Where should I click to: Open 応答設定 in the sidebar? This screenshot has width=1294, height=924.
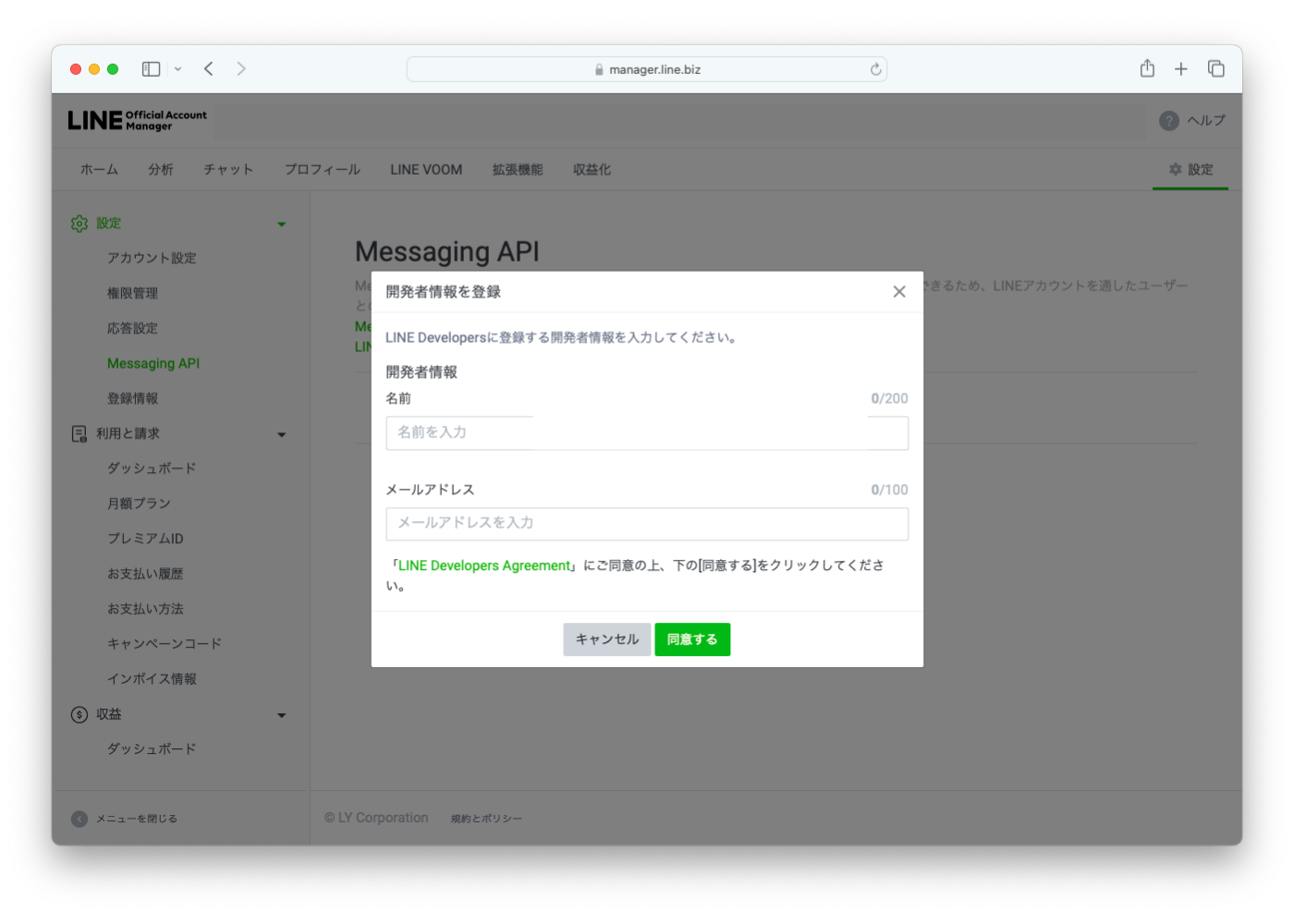pyautogui.click(x=132, y=329)
